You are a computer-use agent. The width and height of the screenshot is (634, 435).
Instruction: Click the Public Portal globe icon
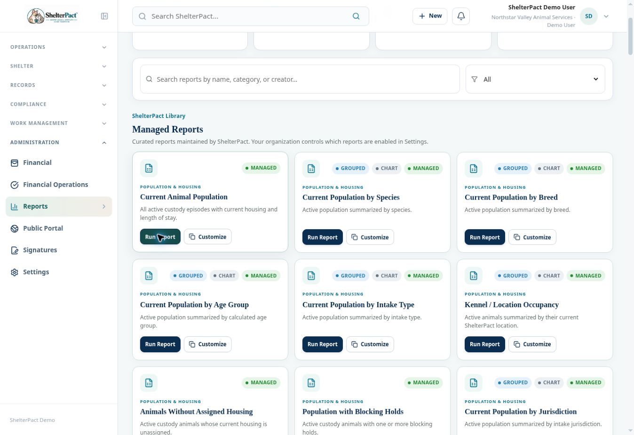(x=15, y=229)
